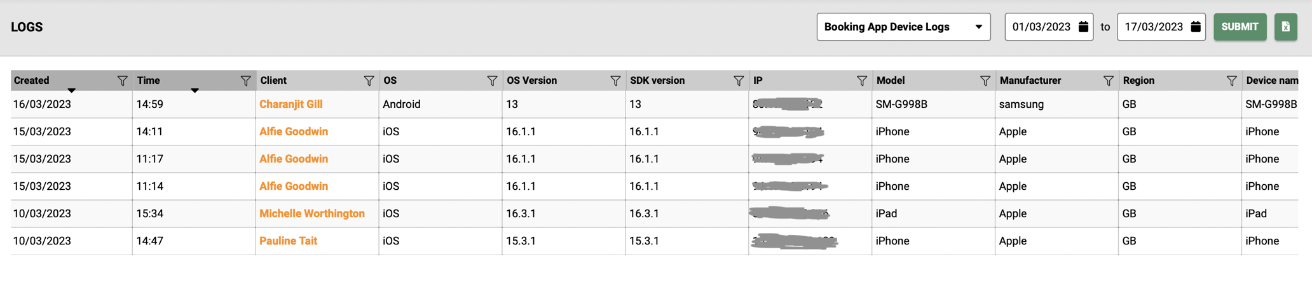Click Pauline Tait client name
Screen dimensions: 1312x287
click(x=288, y=241)
